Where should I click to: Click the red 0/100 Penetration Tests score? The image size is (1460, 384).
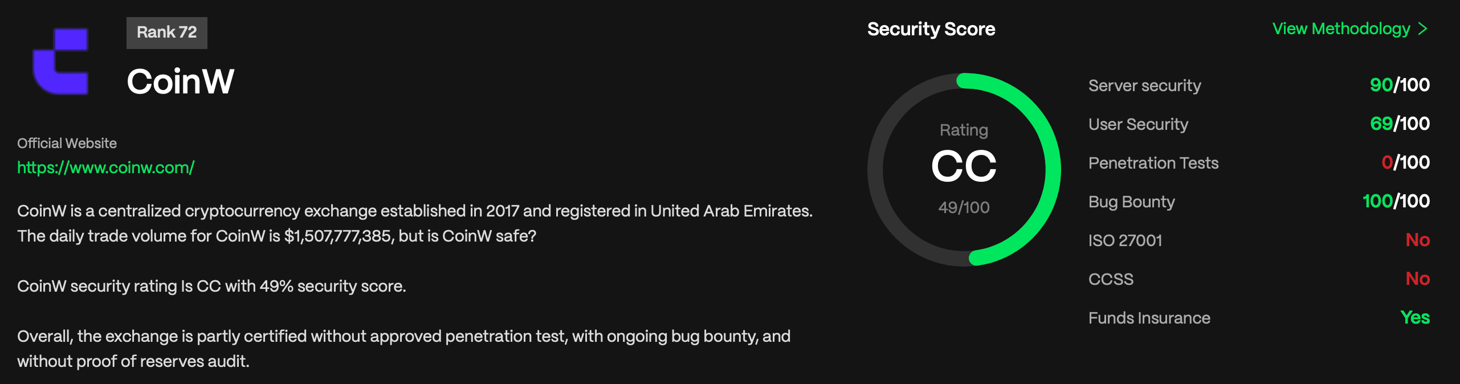tap(1405, 162)
